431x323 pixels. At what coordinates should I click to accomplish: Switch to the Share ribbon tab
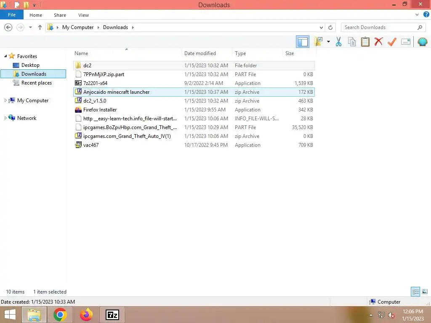60,15
